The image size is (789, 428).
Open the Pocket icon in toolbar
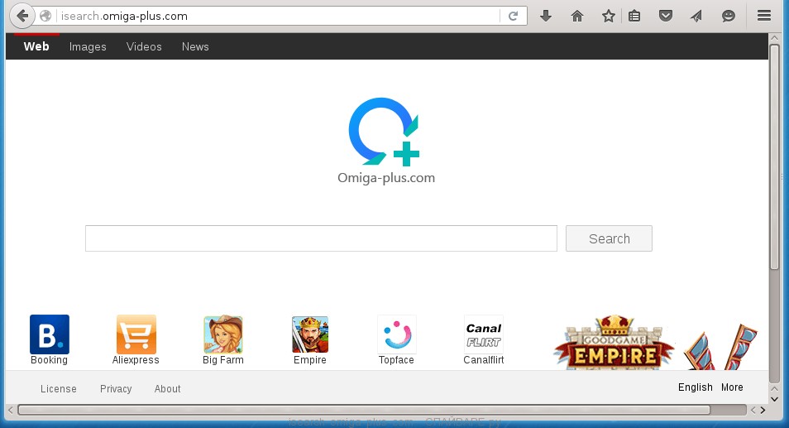[x=665, y=16]
